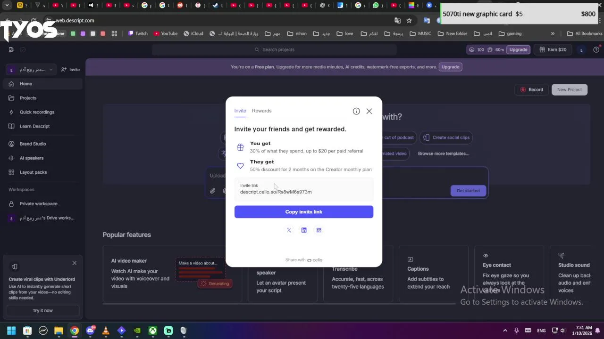This screenshot has width=604, height=339.
Task: Click the Earn $20 button
Action: click(x=553, y=49)
